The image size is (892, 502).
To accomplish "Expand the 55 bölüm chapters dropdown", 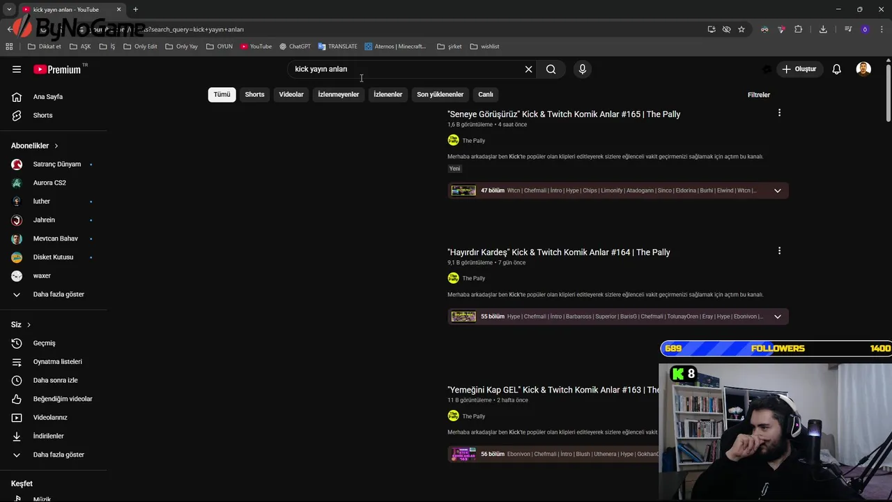I will (x=778, y=317).
